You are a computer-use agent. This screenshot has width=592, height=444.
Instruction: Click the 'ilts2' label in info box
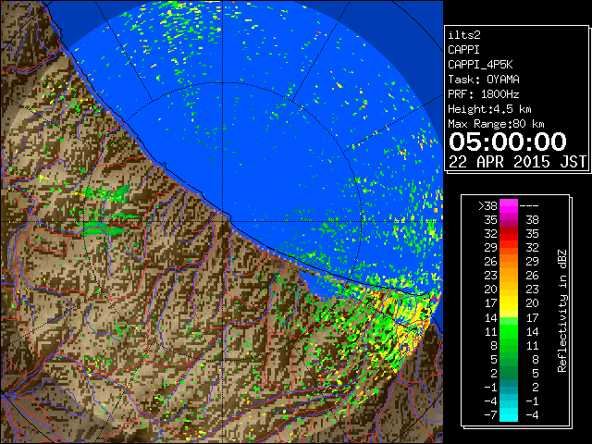pos(464,35)
